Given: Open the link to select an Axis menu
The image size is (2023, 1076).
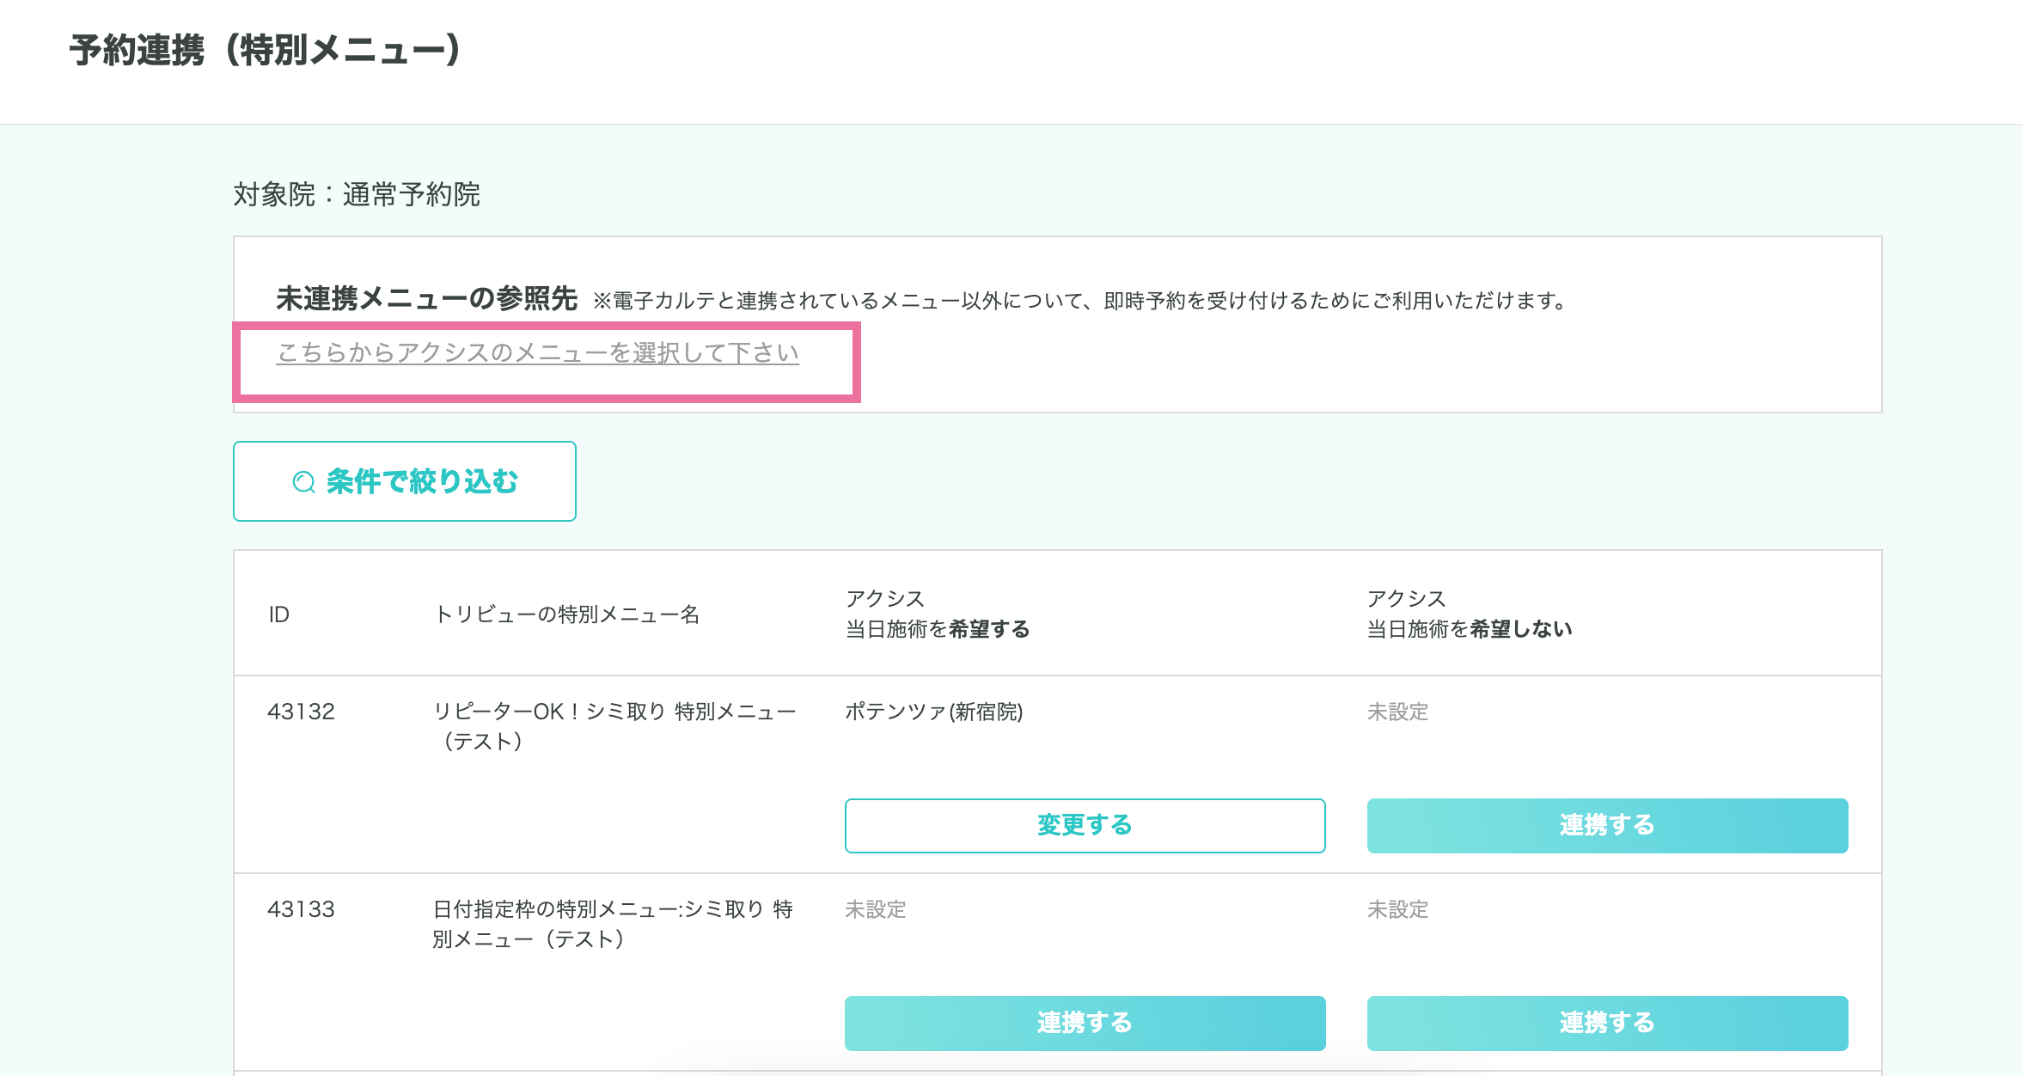Looking at the screenshot, I should click(537, 352).
